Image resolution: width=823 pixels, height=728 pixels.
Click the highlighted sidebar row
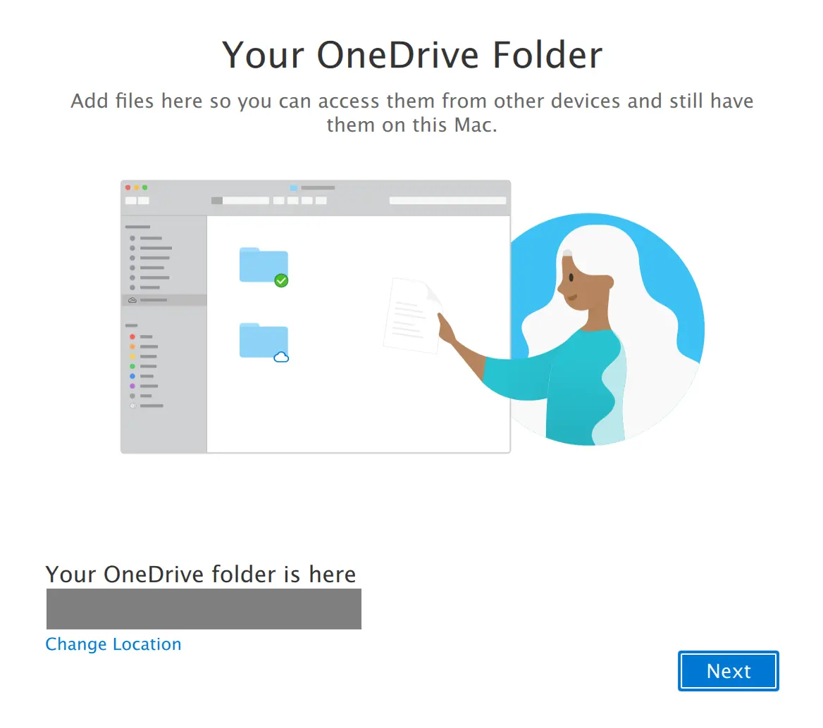coord(162,299)
